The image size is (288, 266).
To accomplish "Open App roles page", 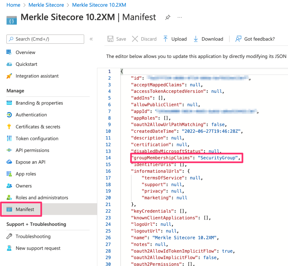I will [x=26, y=174].
